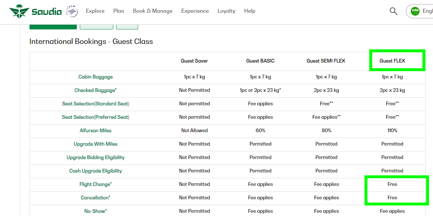Click the Guest BASIC column header
This screenshot has height=216, width=433.
click(260, 61)
